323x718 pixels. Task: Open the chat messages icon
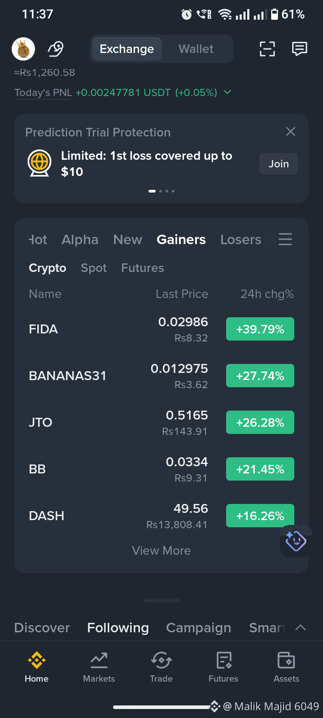[300, 48]
